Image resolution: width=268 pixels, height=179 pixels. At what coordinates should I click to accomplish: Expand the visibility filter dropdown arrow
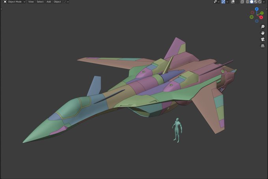point(219,2)
